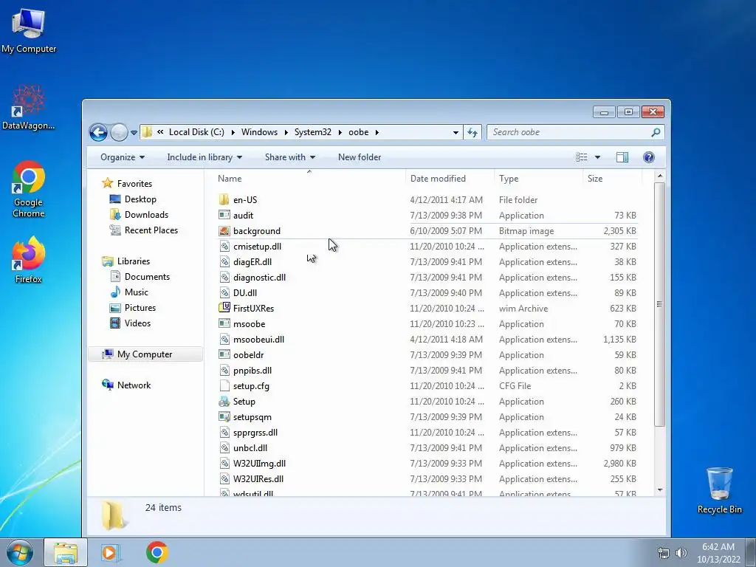
Task: Sort files by Type column header
Action: point(538,179)
